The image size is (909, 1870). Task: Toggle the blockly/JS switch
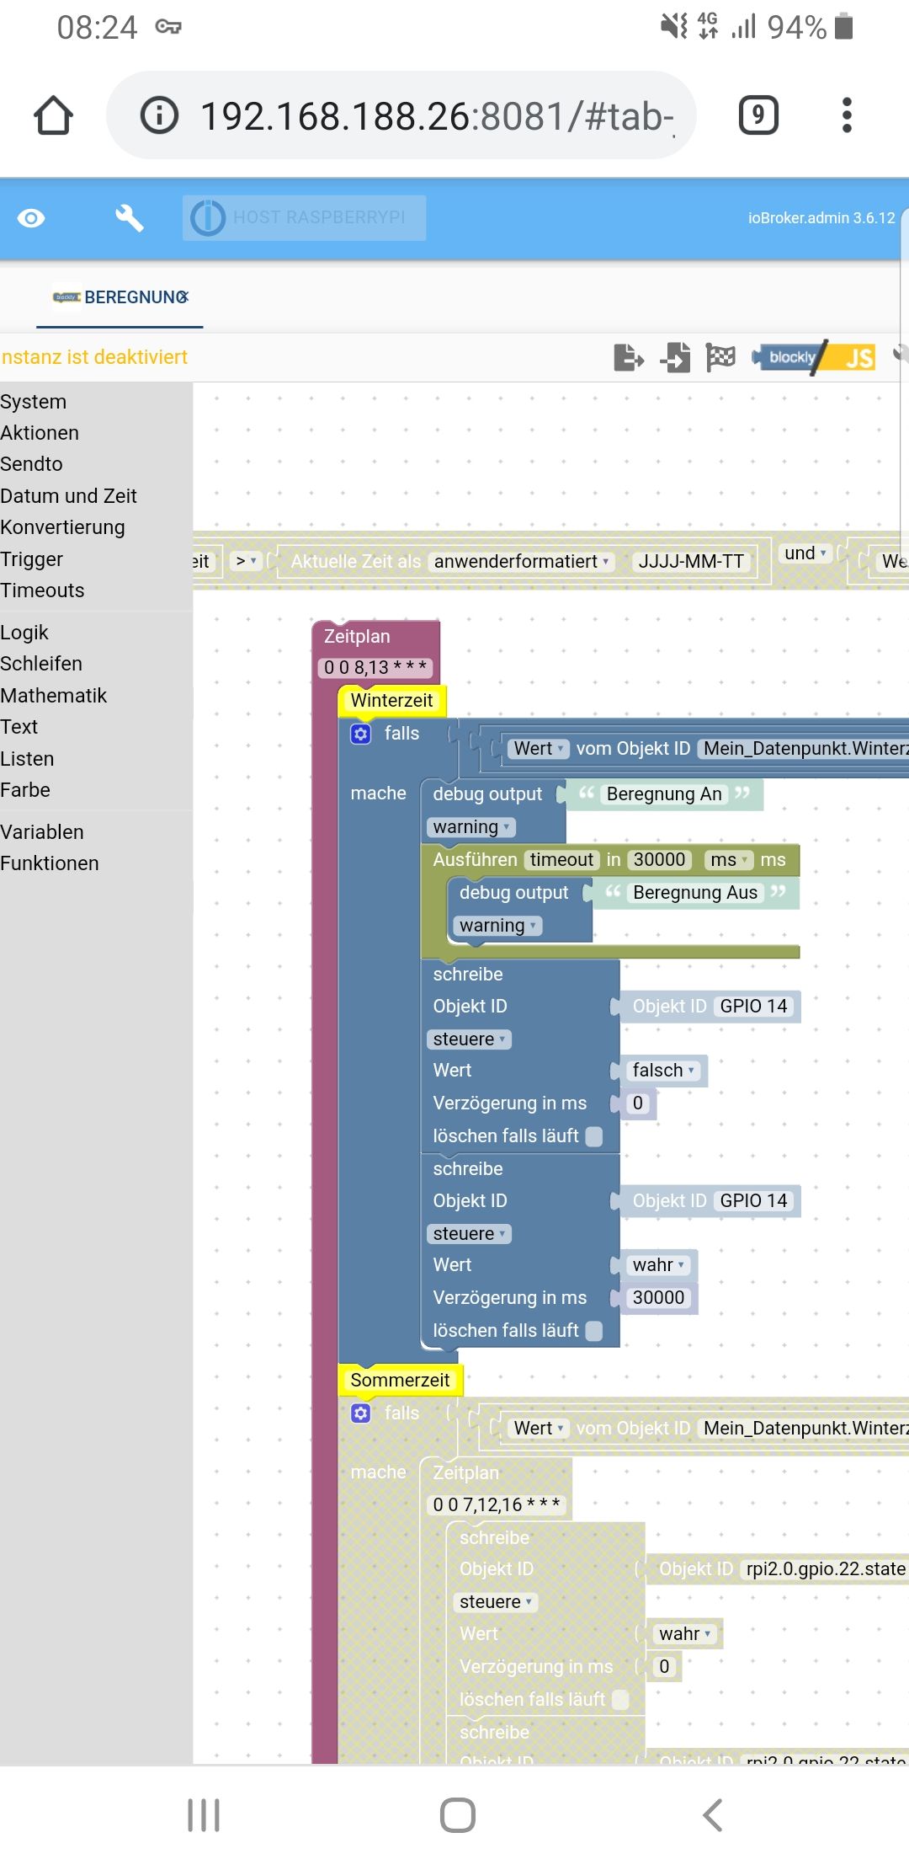(814, 357)
